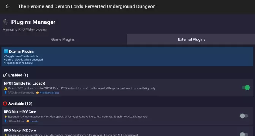The height and width of the screenshot is (136, 255).
Task: Click the checkmark icon next to Enabled
Action: coord(5,75)
